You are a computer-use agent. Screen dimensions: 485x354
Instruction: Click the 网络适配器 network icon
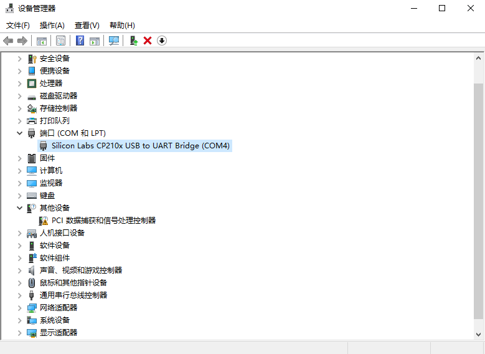click(32, 308)
